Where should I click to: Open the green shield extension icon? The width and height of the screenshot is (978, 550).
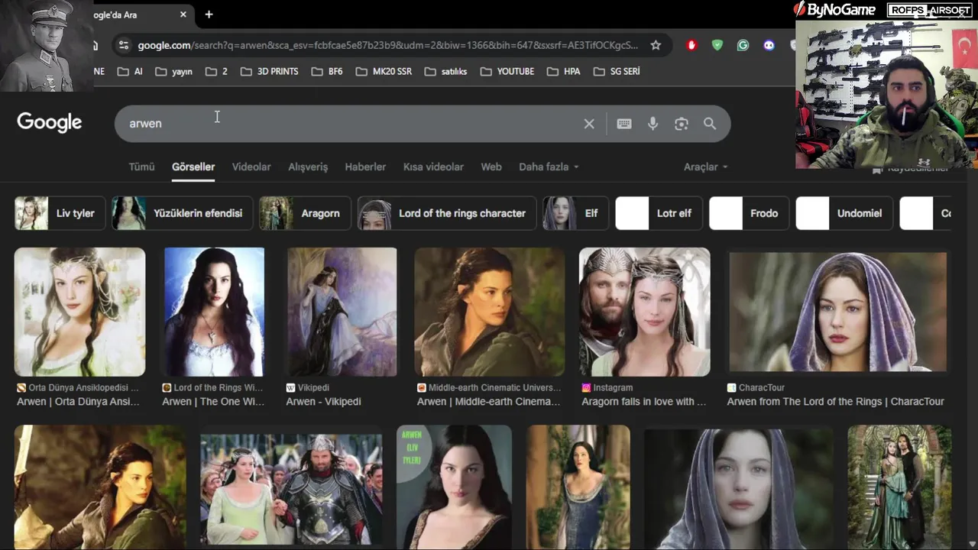point(717,45)
